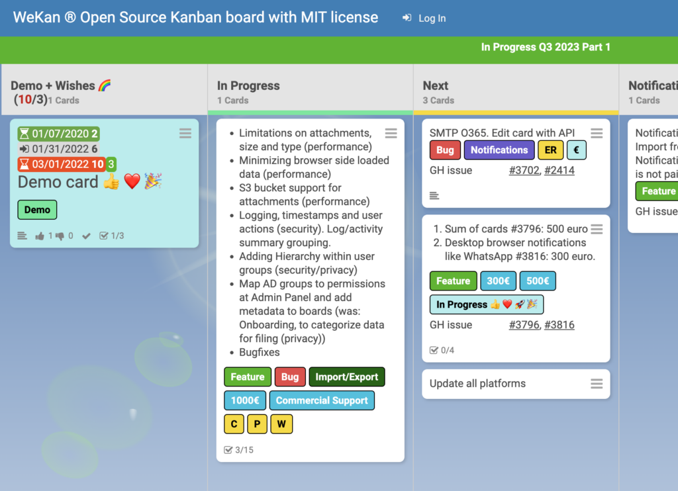Click the € label on SMTP O365 card
Image resolution: width=678 pixels, height=491 pixels.
click(577, 150)
